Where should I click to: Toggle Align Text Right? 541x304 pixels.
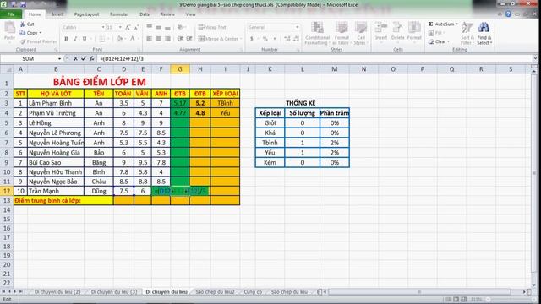point(167,39)
